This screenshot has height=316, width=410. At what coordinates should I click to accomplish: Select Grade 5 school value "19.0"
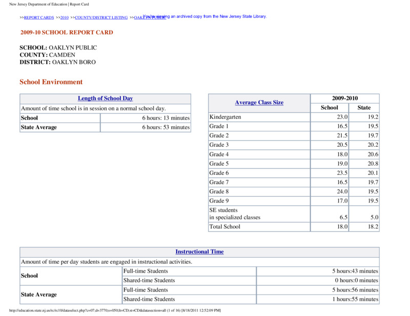(x=342, y=164)
